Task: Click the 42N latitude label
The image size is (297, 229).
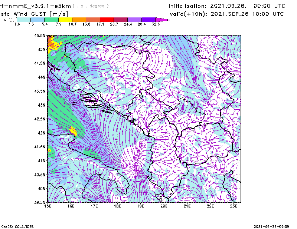Action: pos(42,133)
